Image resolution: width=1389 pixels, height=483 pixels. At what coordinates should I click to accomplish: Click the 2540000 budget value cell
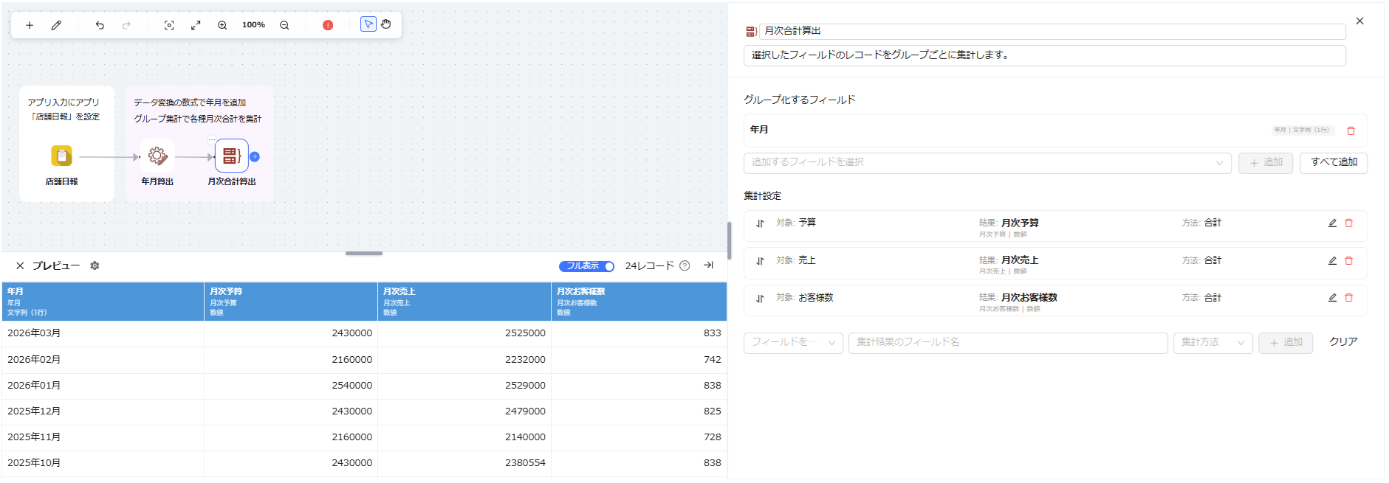pos(291,386)
